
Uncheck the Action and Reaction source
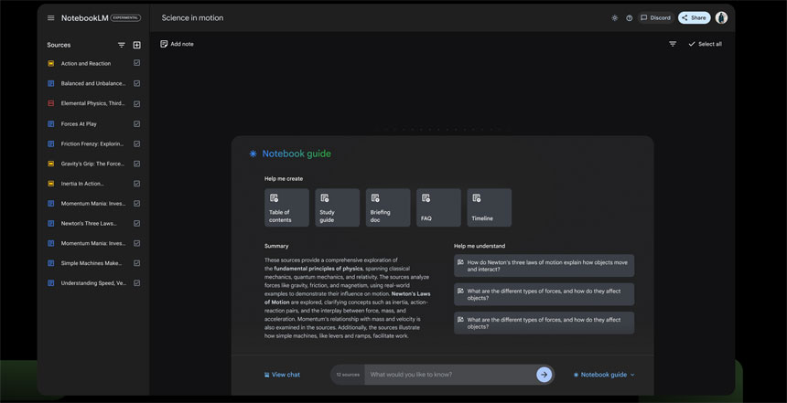coord(136,63)
